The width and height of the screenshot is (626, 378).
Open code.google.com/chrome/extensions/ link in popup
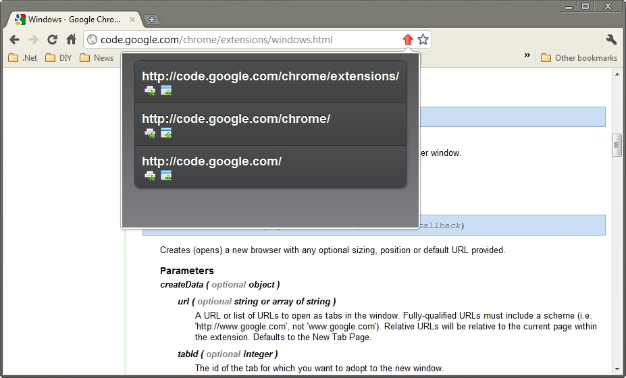click(x=270, y=76)
